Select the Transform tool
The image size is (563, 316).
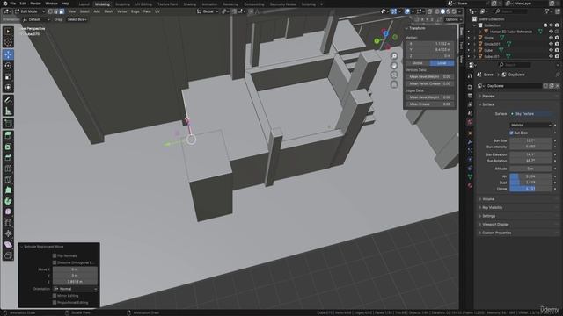(x=8, y=88)
